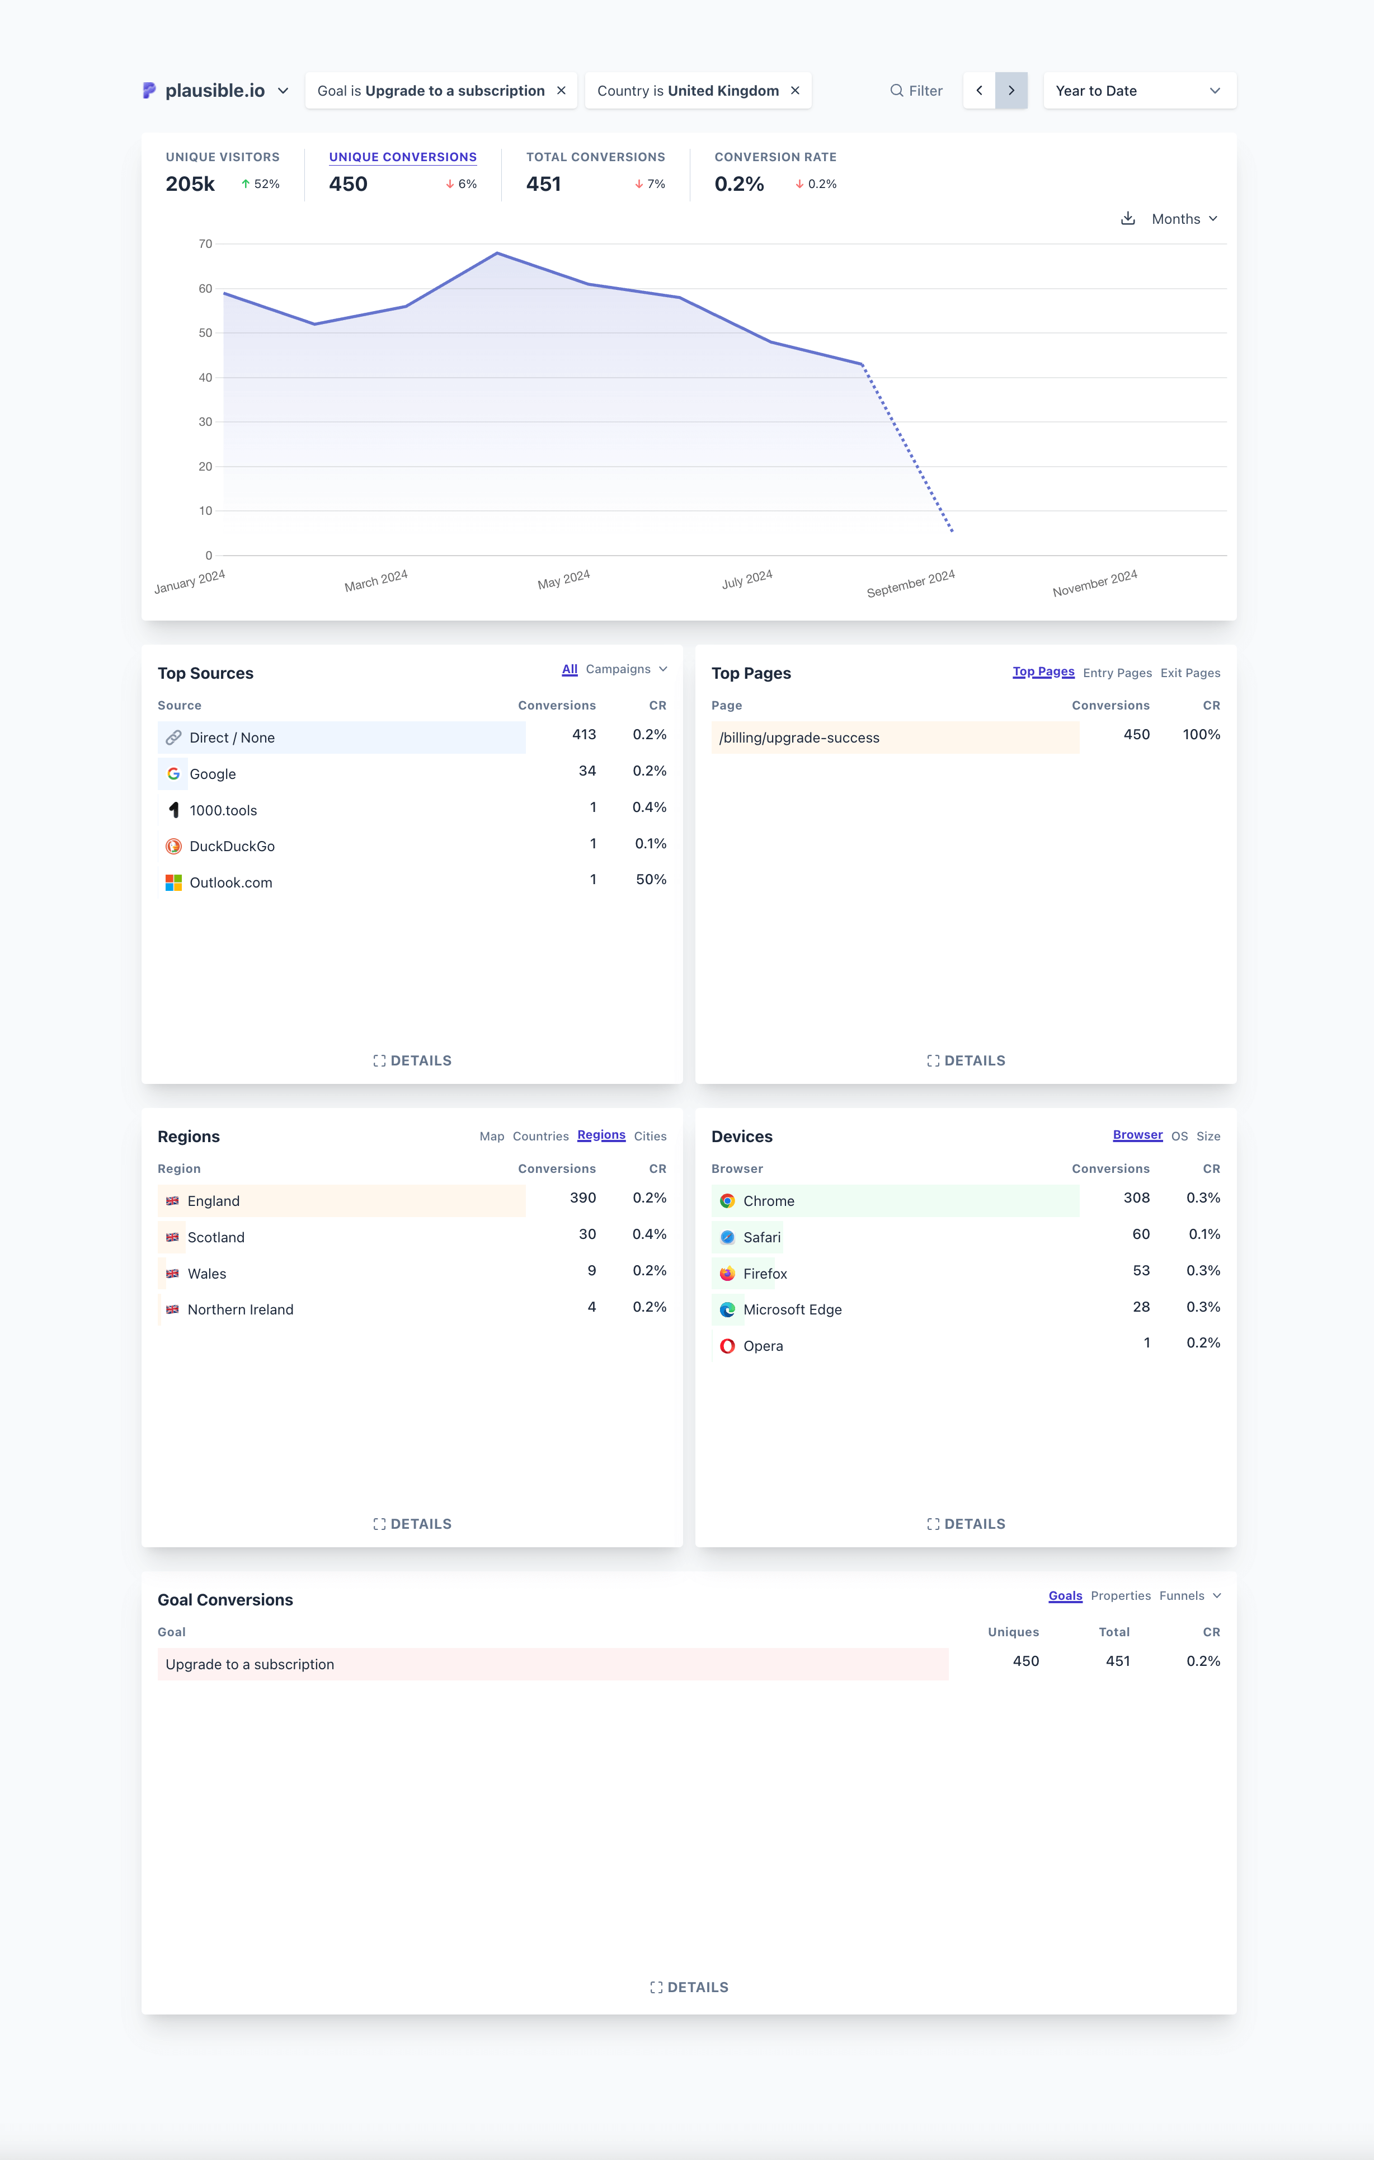Switch to the Browser tab in Devices
Viewport: 1374px width, 2160px height.
1137,1135
